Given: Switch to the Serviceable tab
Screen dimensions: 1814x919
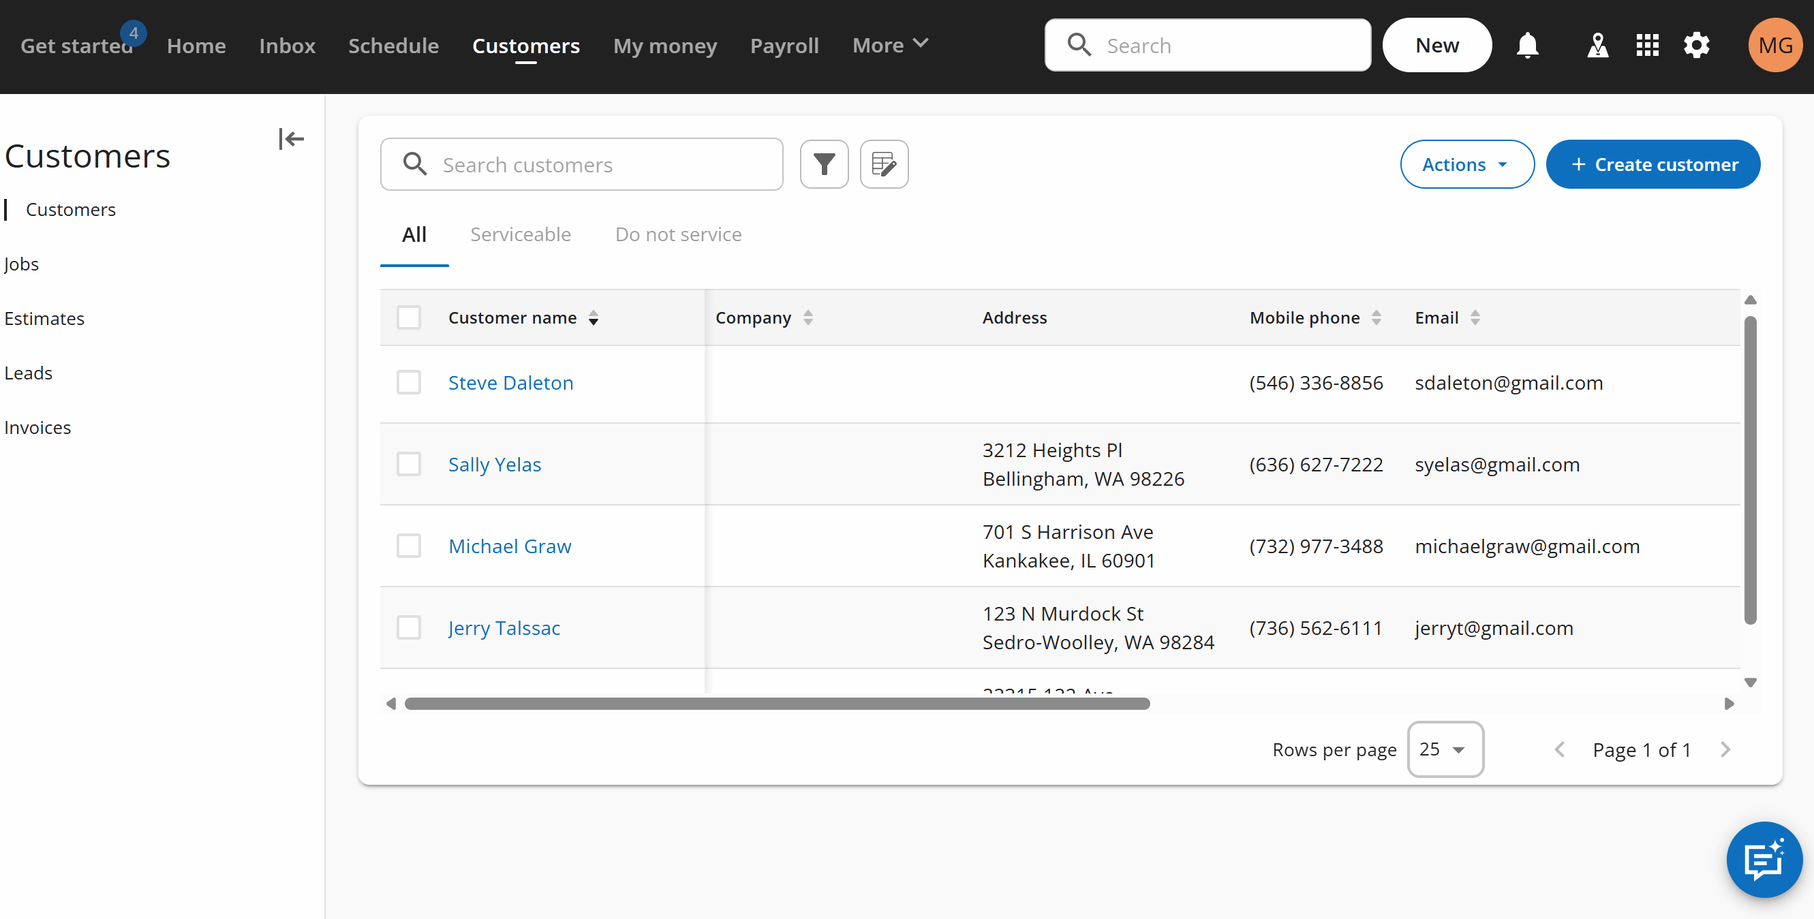Looking at the screenshot, I should point(521,234).
